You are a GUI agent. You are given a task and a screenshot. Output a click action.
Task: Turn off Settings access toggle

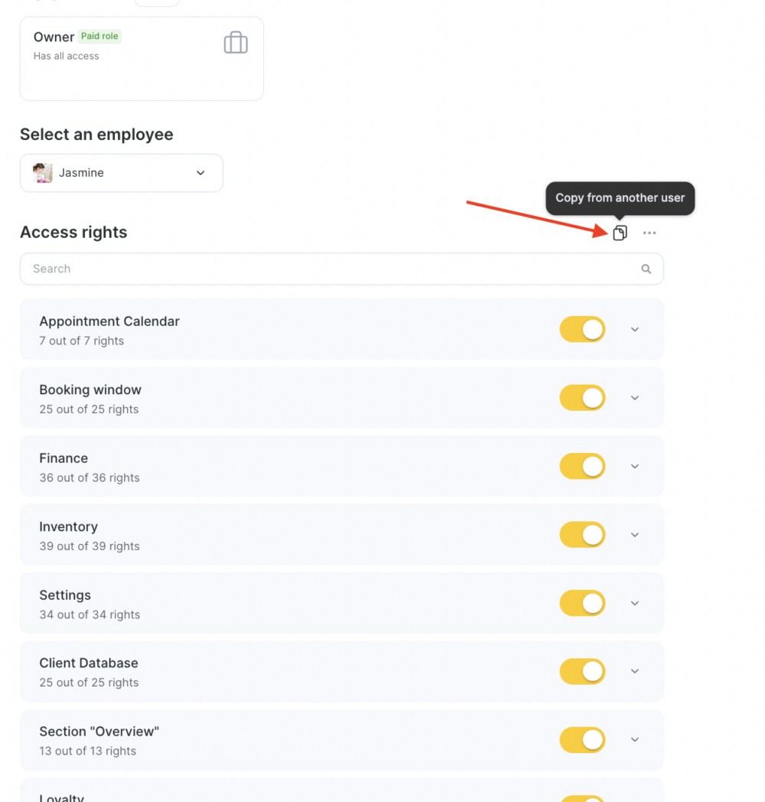(582, 603)
